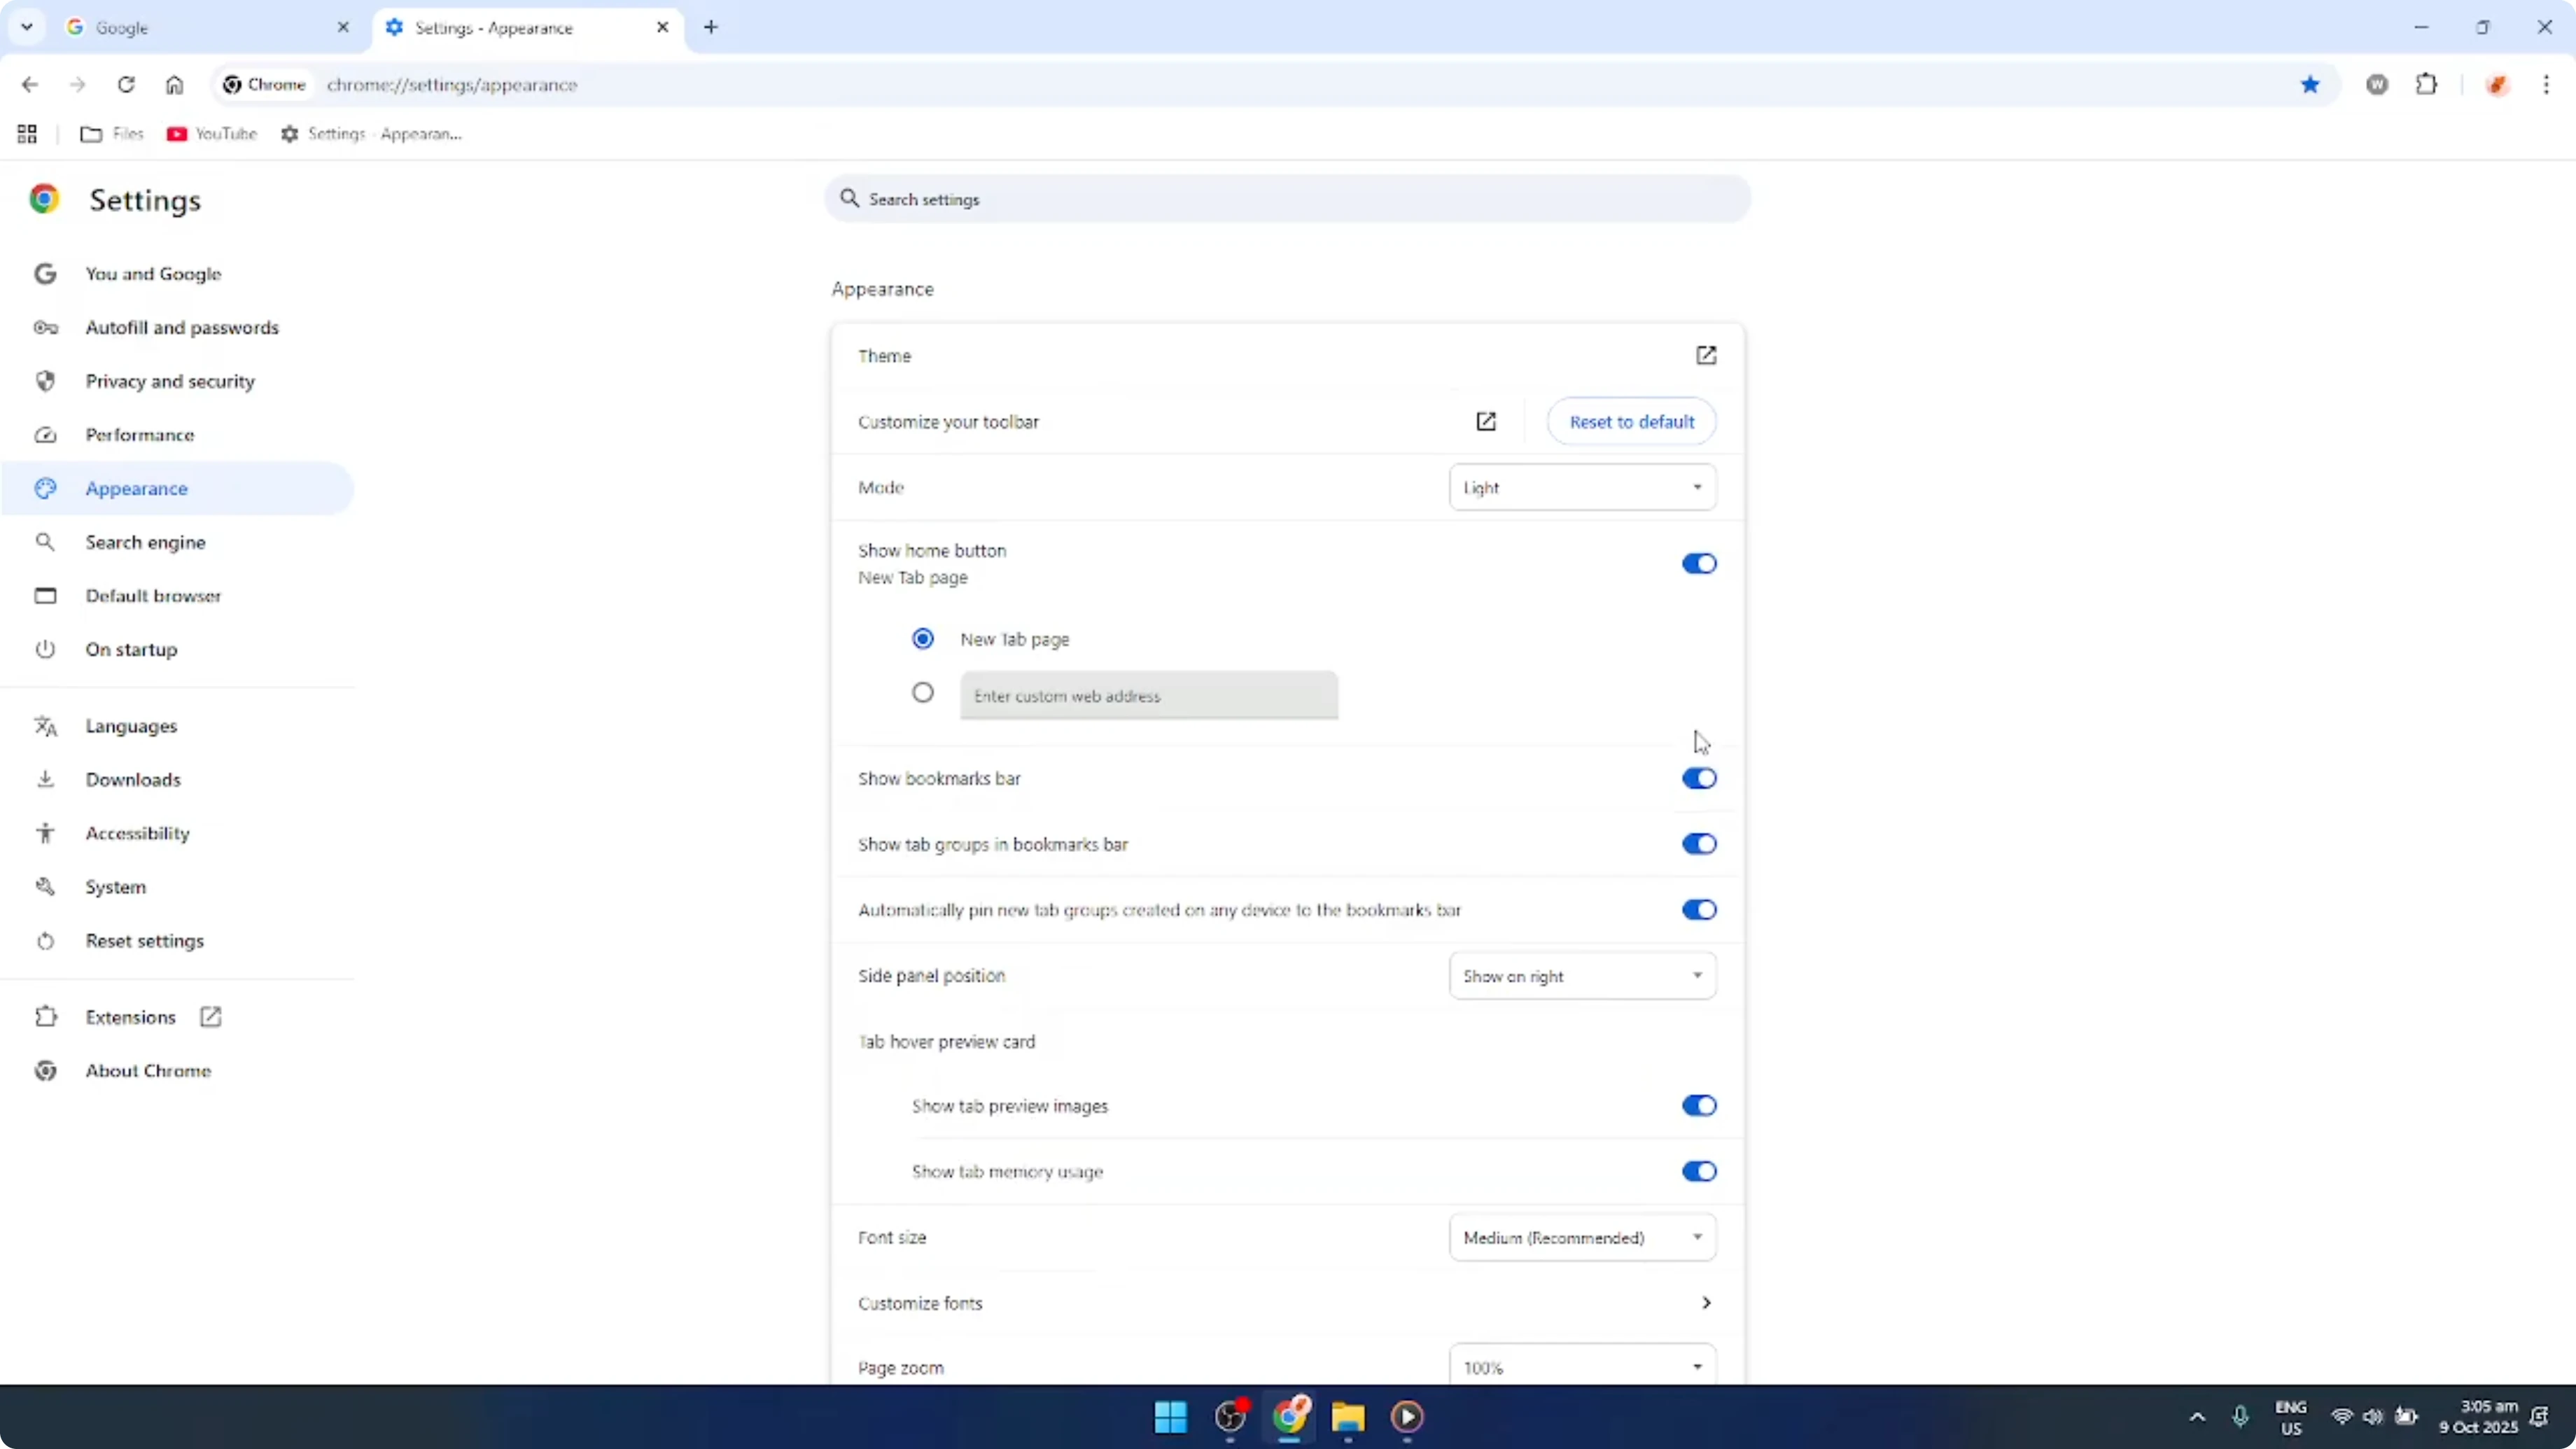
Task: Show hidden system tray icons chevron
Action: [2197, 1417]
